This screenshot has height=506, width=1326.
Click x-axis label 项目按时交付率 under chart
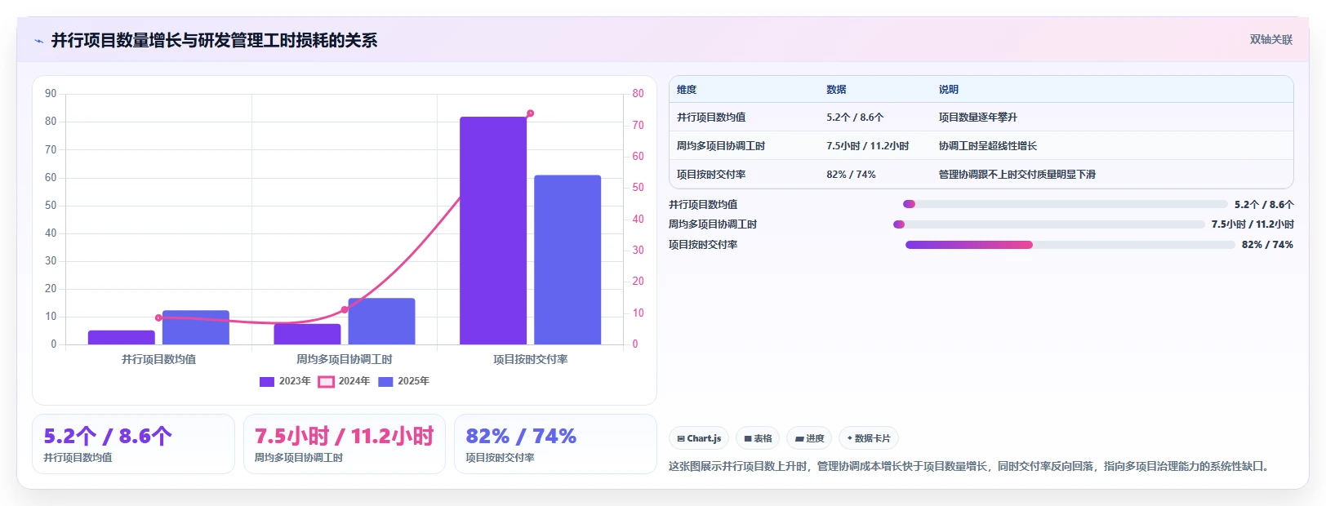[x=531, y=359]
